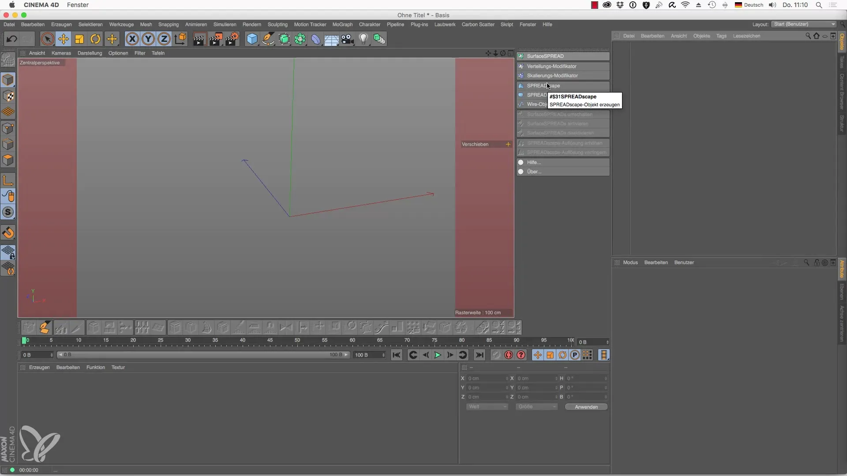Go to end of timeline
Image resolution: width=847 pixels, height=476 pixels.
(x=480, y=355)
